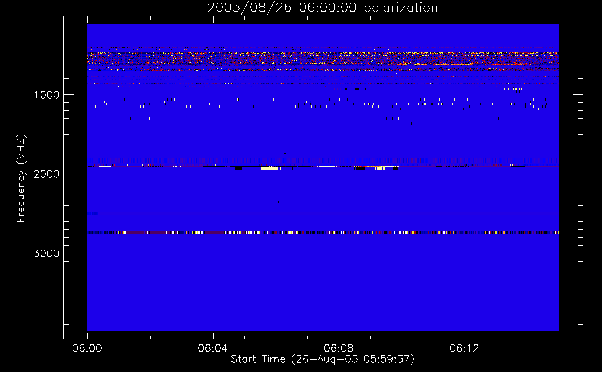Screen dimensions: 602x372
Task: Click the 'Frequency (MHZ)' y-axis label
Action: (21, 179)
